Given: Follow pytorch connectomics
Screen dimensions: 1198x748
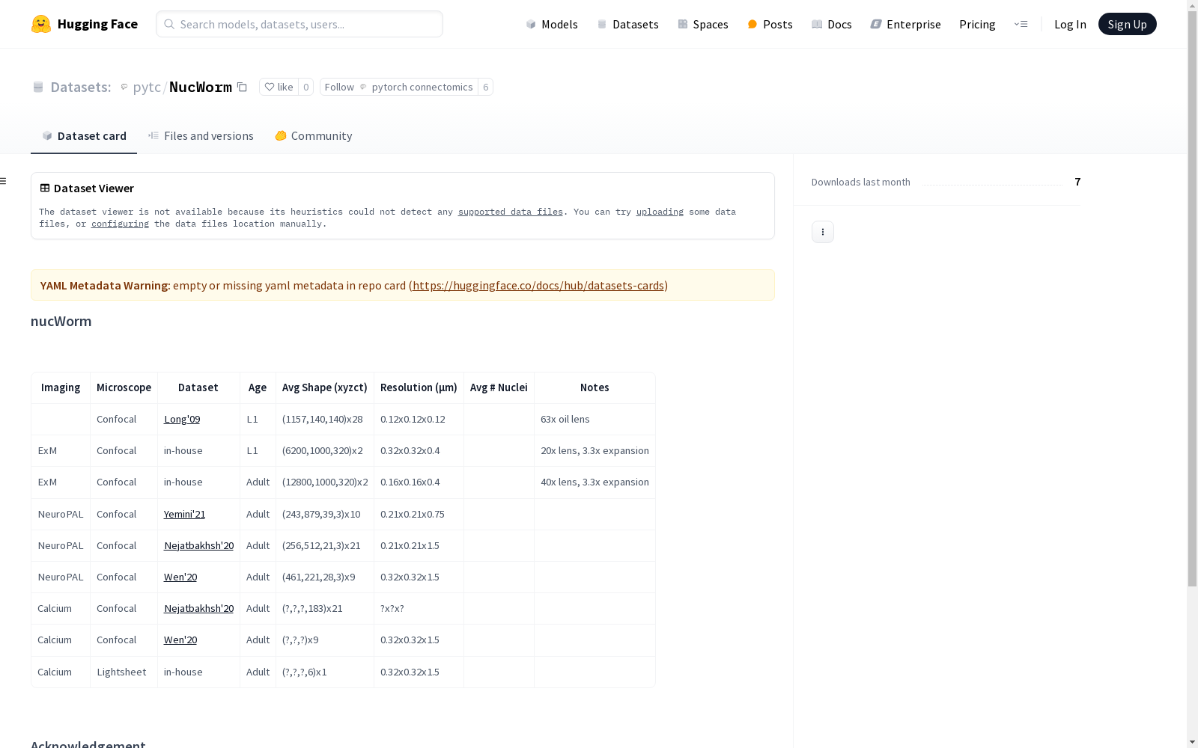Looking at the screenshot, I should [398, 87].
